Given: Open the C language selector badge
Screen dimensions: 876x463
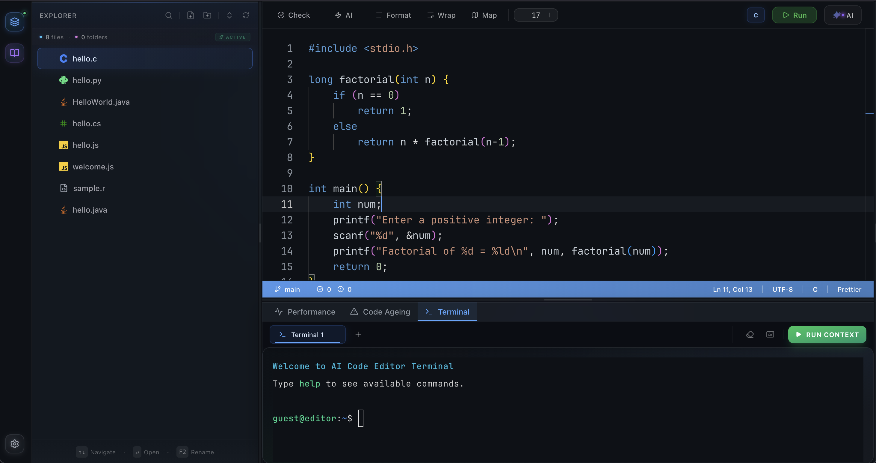Looking at the screenshot, I should point(756,15).
